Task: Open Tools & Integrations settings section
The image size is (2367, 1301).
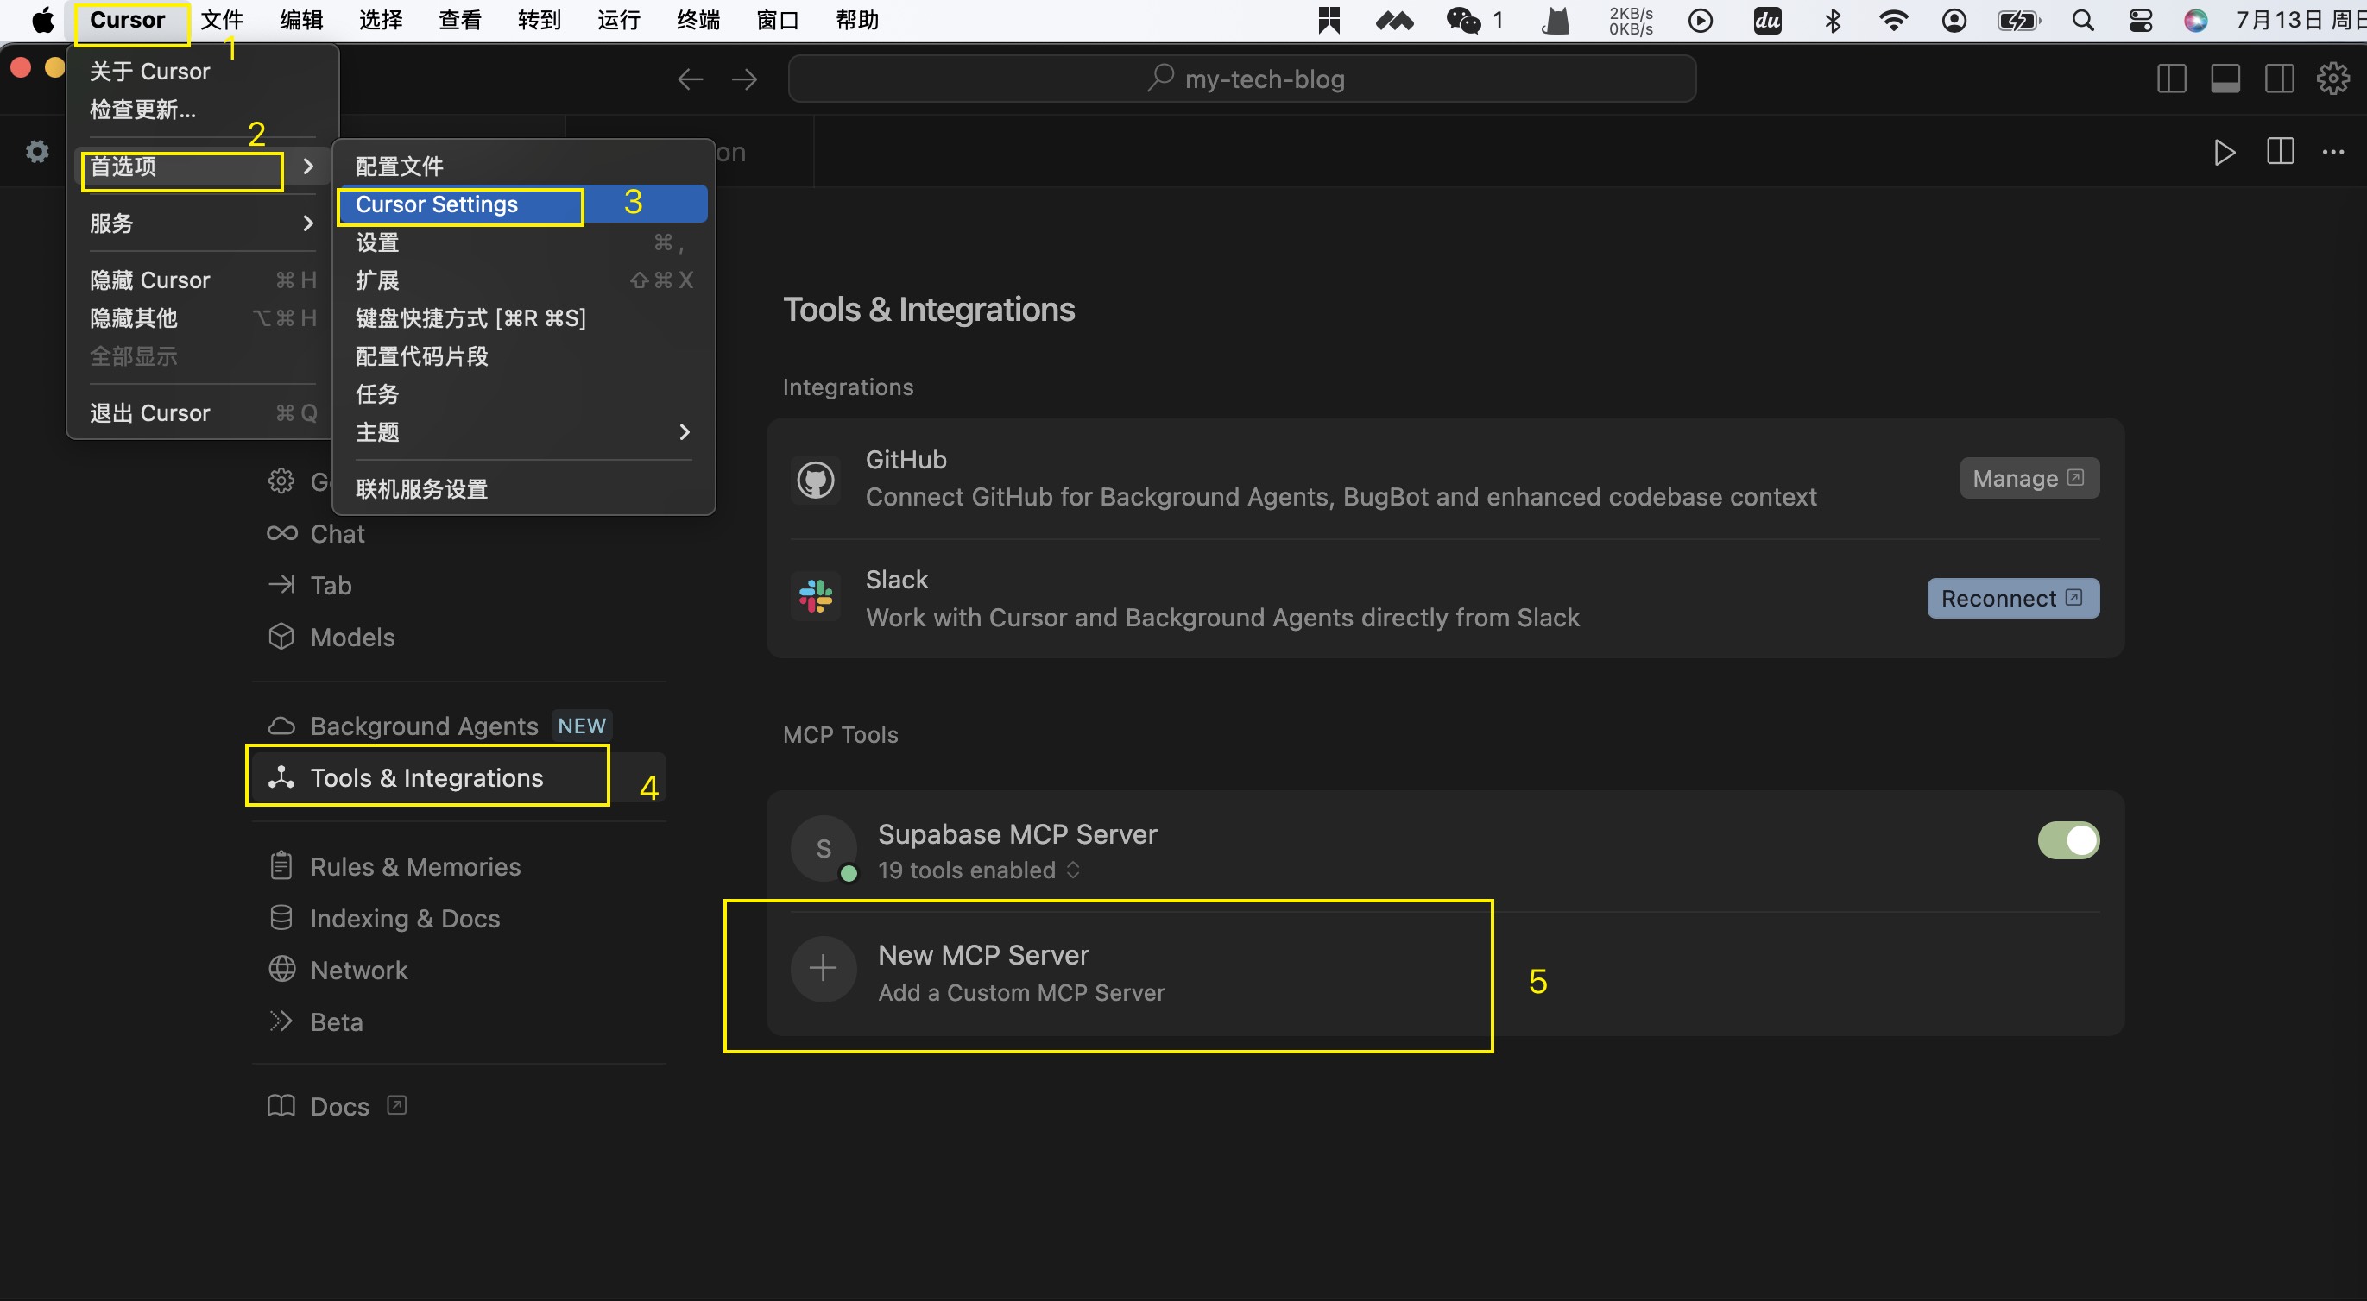Action: (x=458, y=777)
